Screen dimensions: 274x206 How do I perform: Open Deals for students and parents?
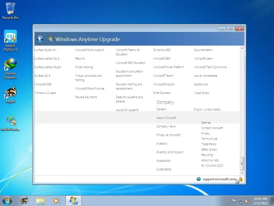[x=129, y=99]
